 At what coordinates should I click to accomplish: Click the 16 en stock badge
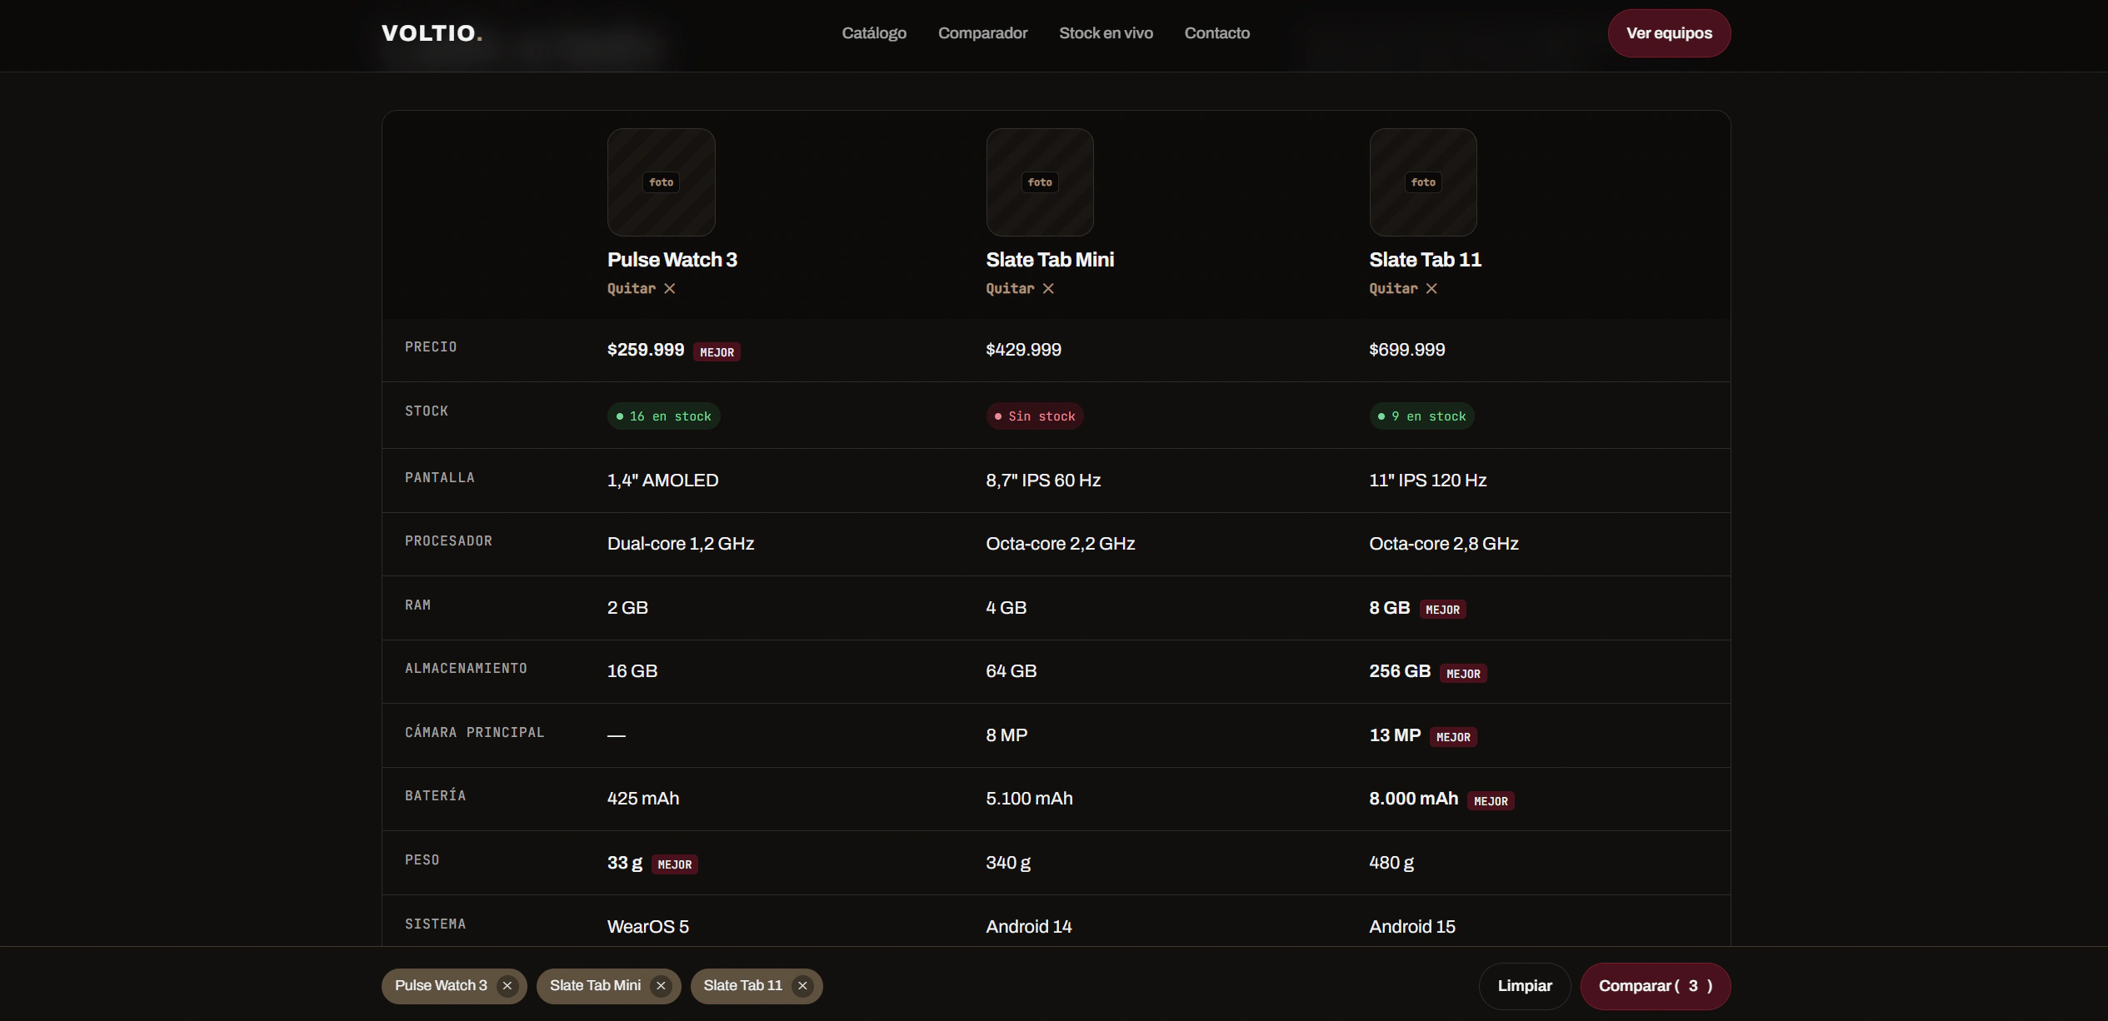[x=663, y=416]
